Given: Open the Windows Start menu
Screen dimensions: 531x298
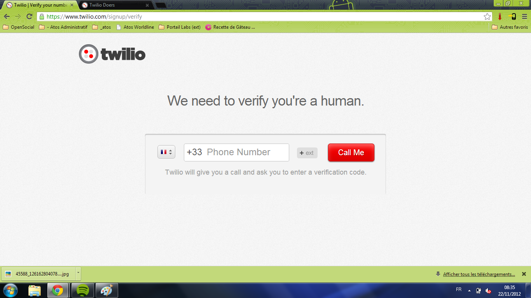Looking at the screenshot, I should coord(10,290).
